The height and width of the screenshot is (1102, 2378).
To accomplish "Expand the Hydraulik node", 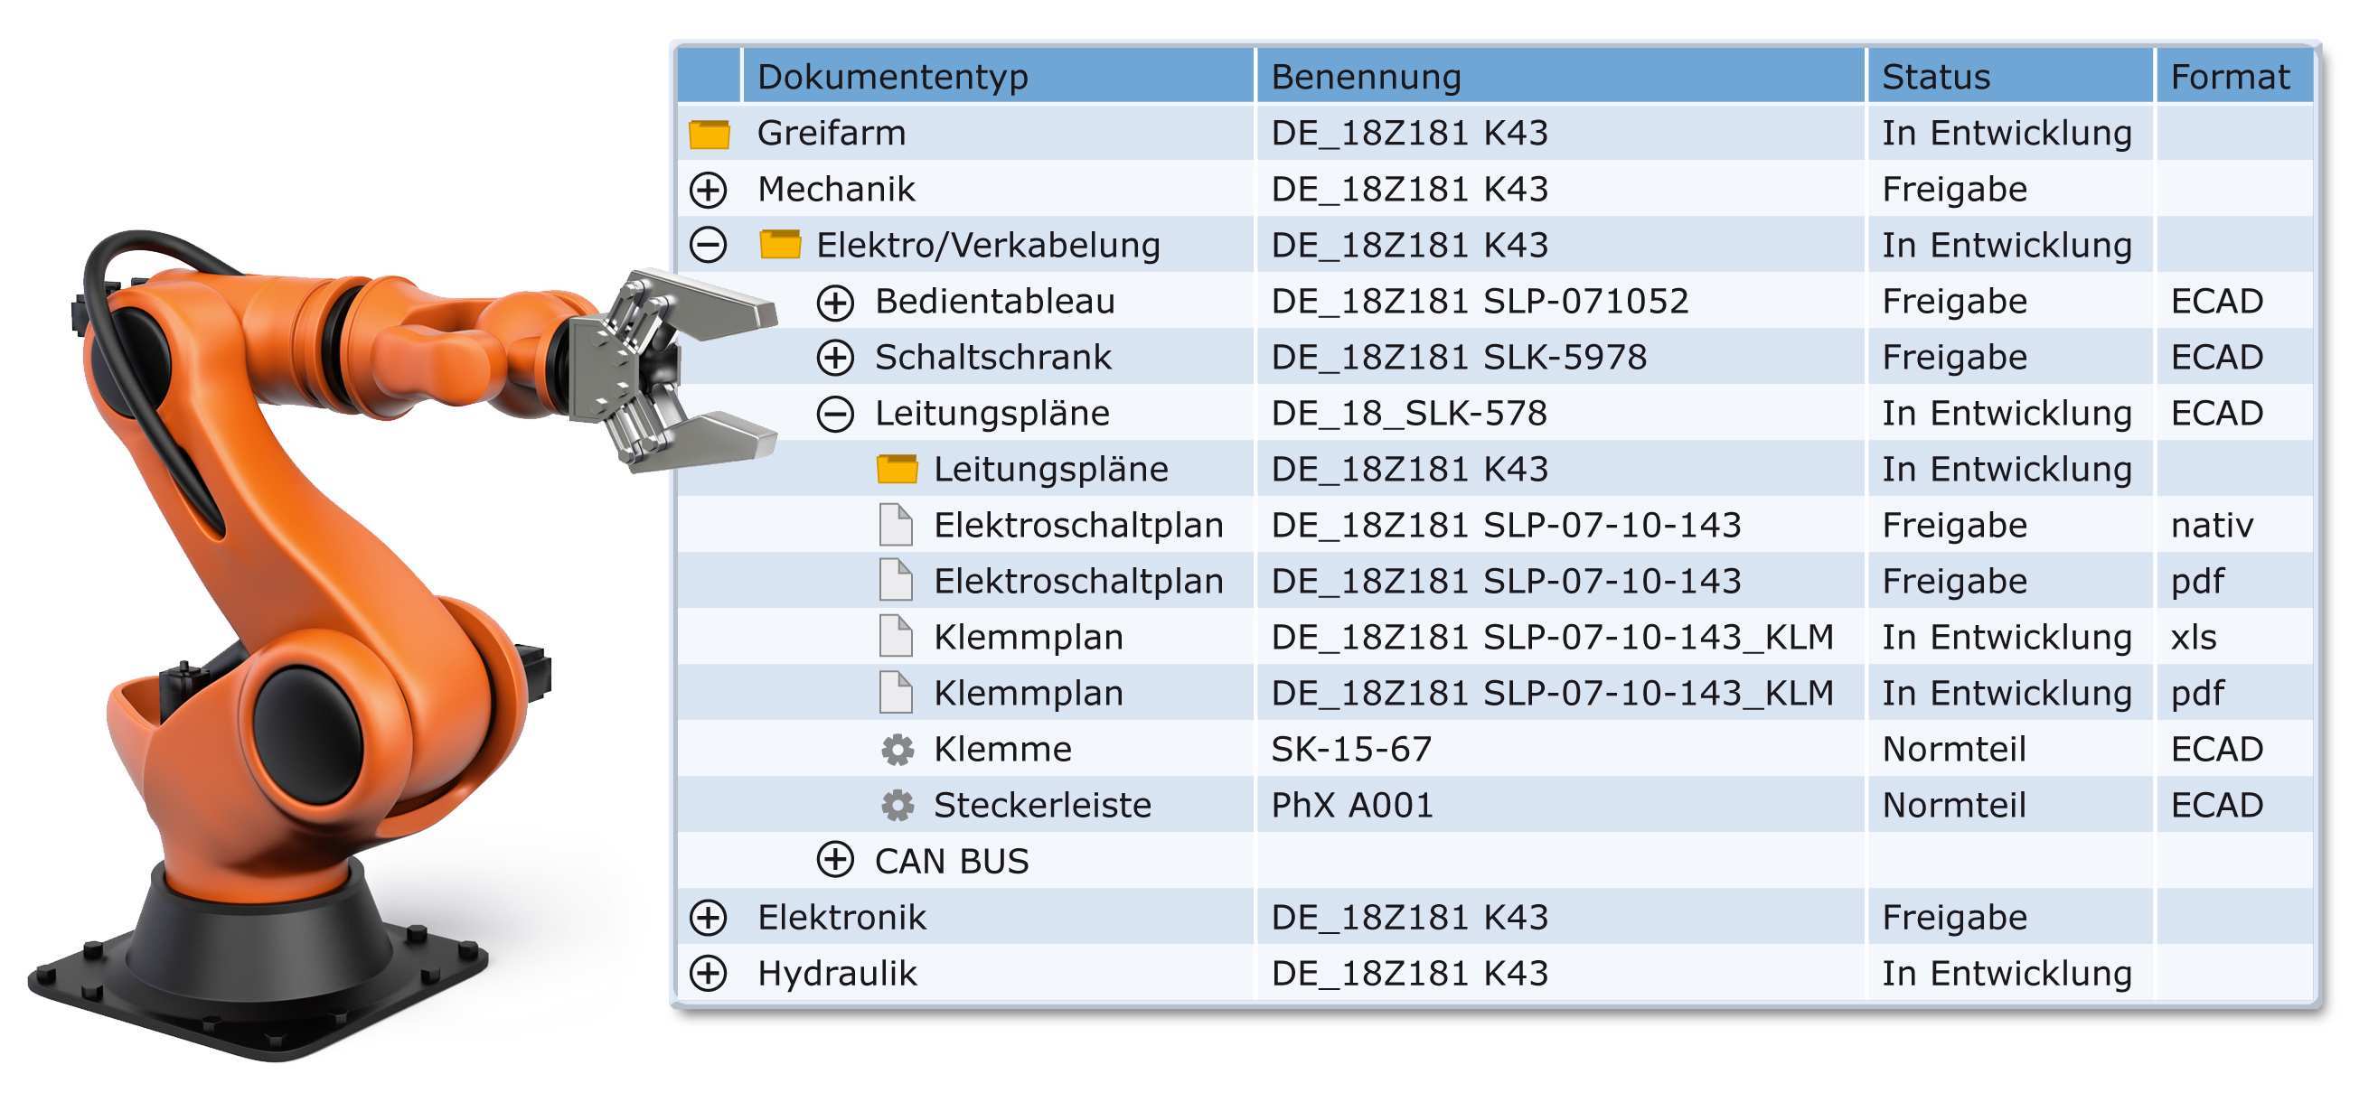I will click(x=708, y=974).
